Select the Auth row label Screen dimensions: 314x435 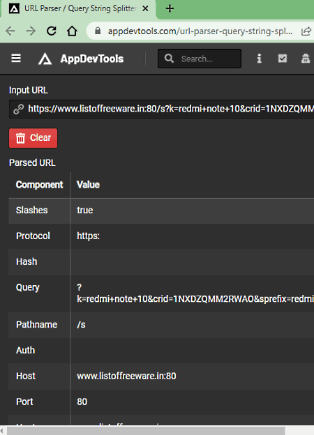pos(25,351)
